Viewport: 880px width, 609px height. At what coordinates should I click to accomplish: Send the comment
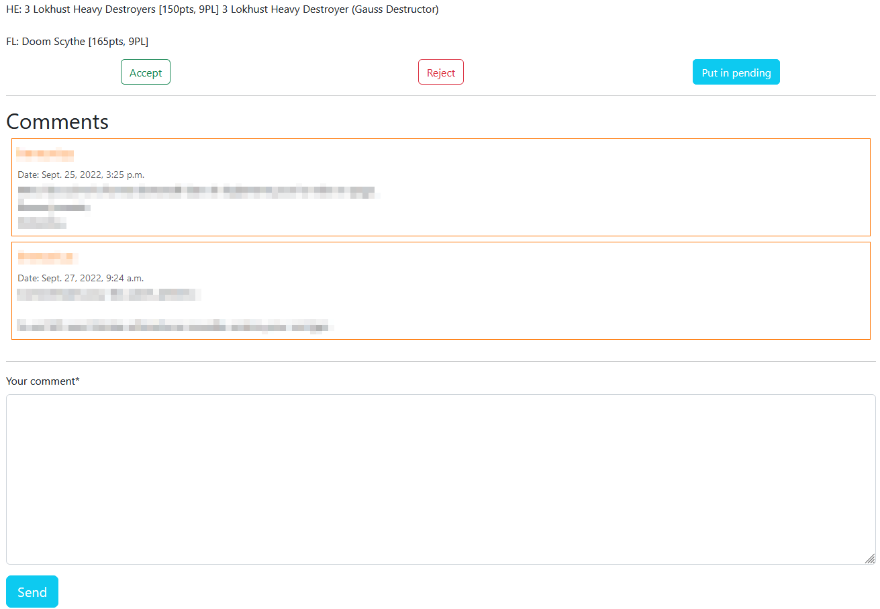click(x=32, y=592)
